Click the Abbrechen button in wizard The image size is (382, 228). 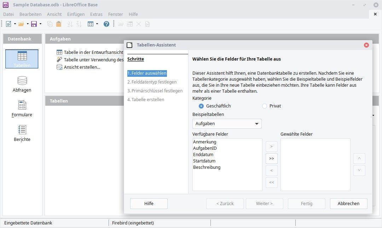[x=348, y=203]
